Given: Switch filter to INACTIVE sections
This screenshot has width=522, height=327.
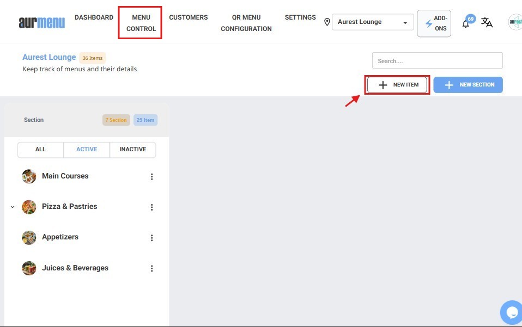Looking at the screenshot, I should click(x=132, y=150).
